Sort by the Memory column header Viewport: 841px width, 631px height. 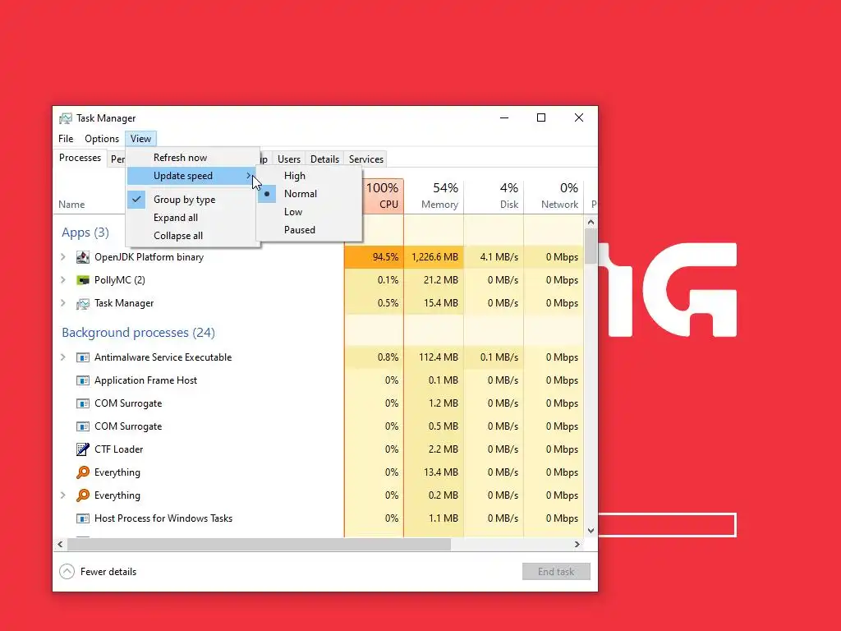point(434,196)
